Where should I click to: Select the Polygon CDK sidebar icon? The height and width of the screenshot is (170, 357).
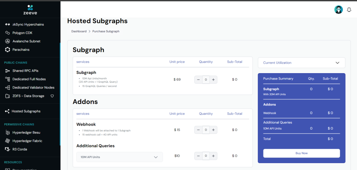(8, 33)
